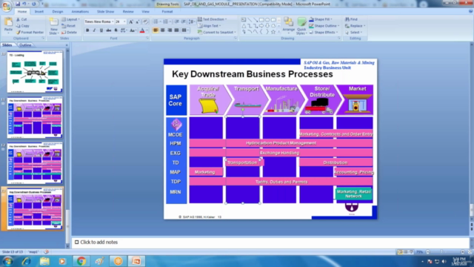
Task: Select the right arrow shape
Action: coord(261,26)
